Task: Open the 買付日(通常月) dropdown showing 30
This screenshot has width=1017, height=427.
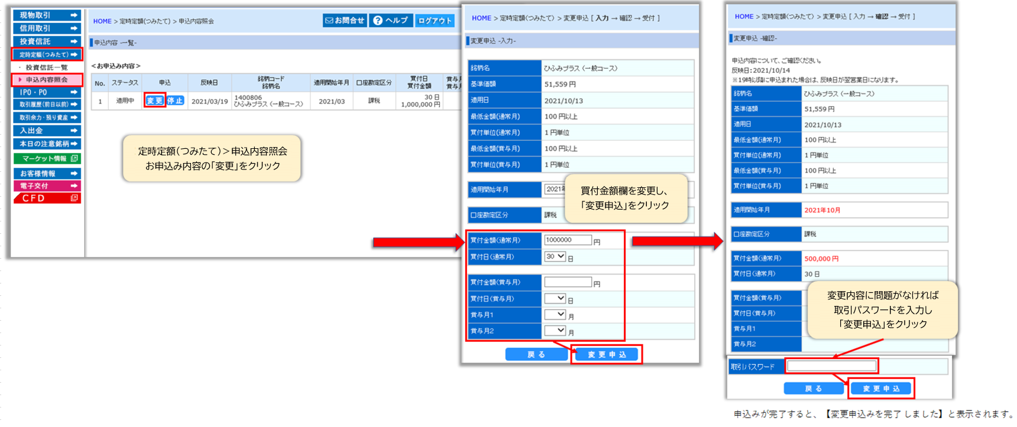Action: (x=555, y=256)
